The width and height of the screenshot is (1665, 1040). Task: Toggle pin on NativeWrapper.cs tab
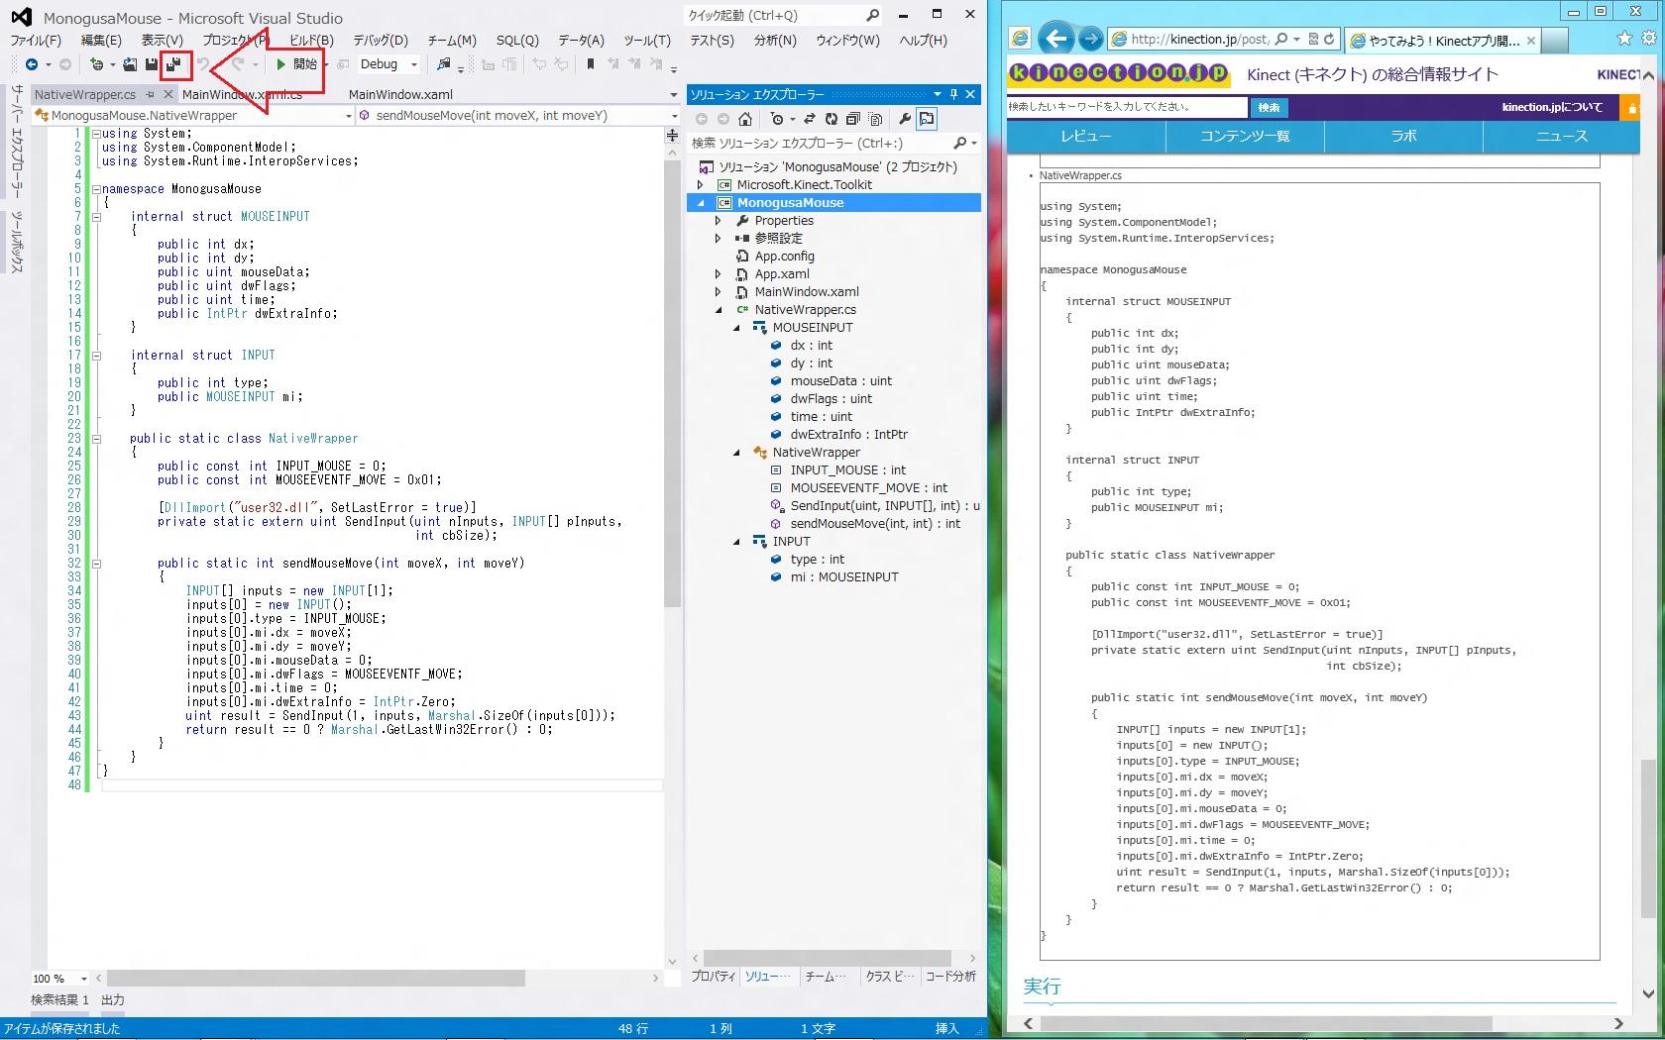pos(151,94)
